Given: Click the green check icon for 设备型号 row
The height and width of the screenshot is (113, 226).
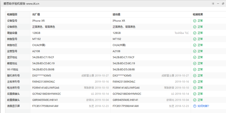Looking at the screenshot, I should [x=195, y=21].
